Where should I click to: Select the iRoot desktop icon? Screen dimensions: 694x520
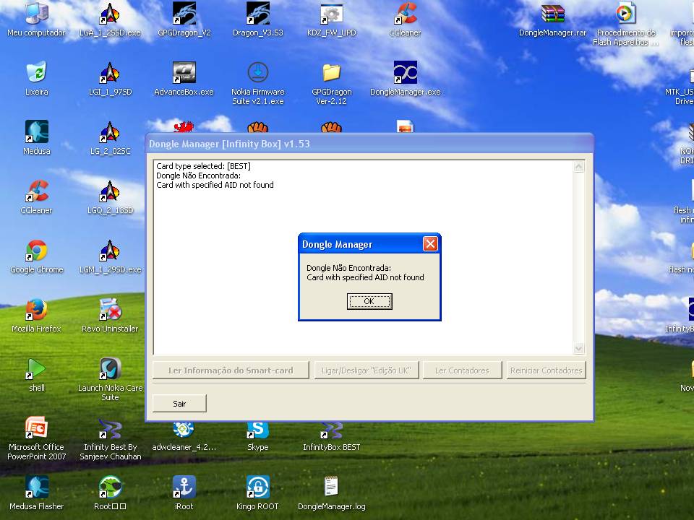pyautogui.click(x=184, y=487)
